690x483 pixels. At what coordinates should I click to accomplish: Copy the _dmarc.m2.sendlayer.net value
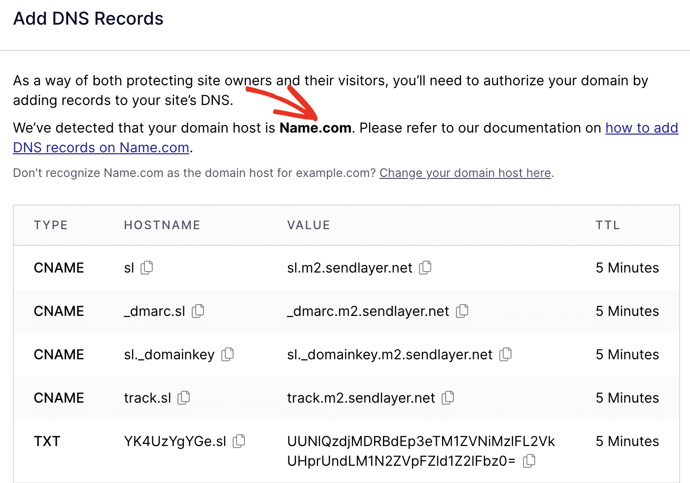462,311
